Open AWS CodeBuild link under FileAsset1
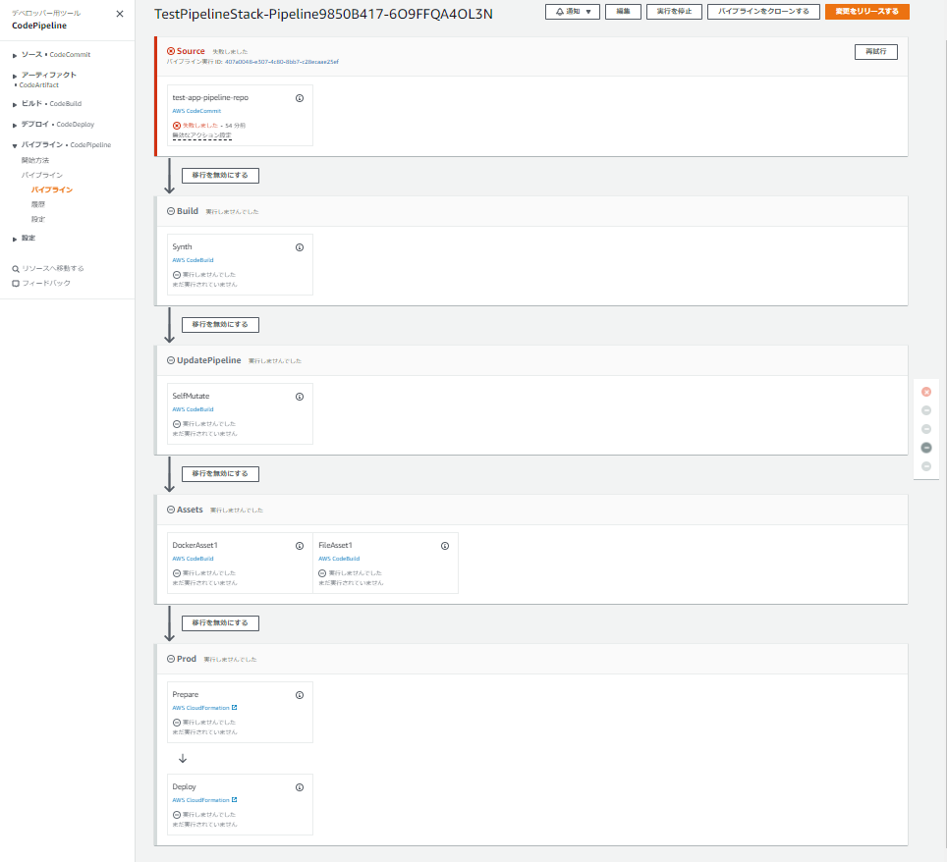This screenshot has width=947, height=862. 339,559
